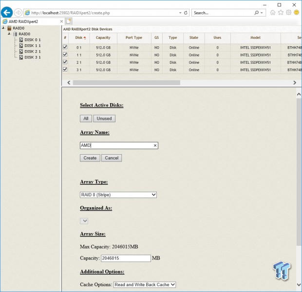Select the nested RAID0 array icon
Screen dimensions: 302x292
15,34
